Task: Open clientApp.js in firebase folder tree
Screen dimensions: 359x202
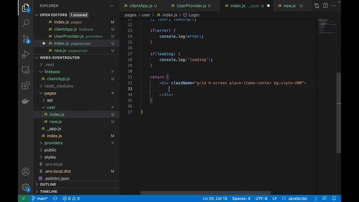Action: pos(77,79)
